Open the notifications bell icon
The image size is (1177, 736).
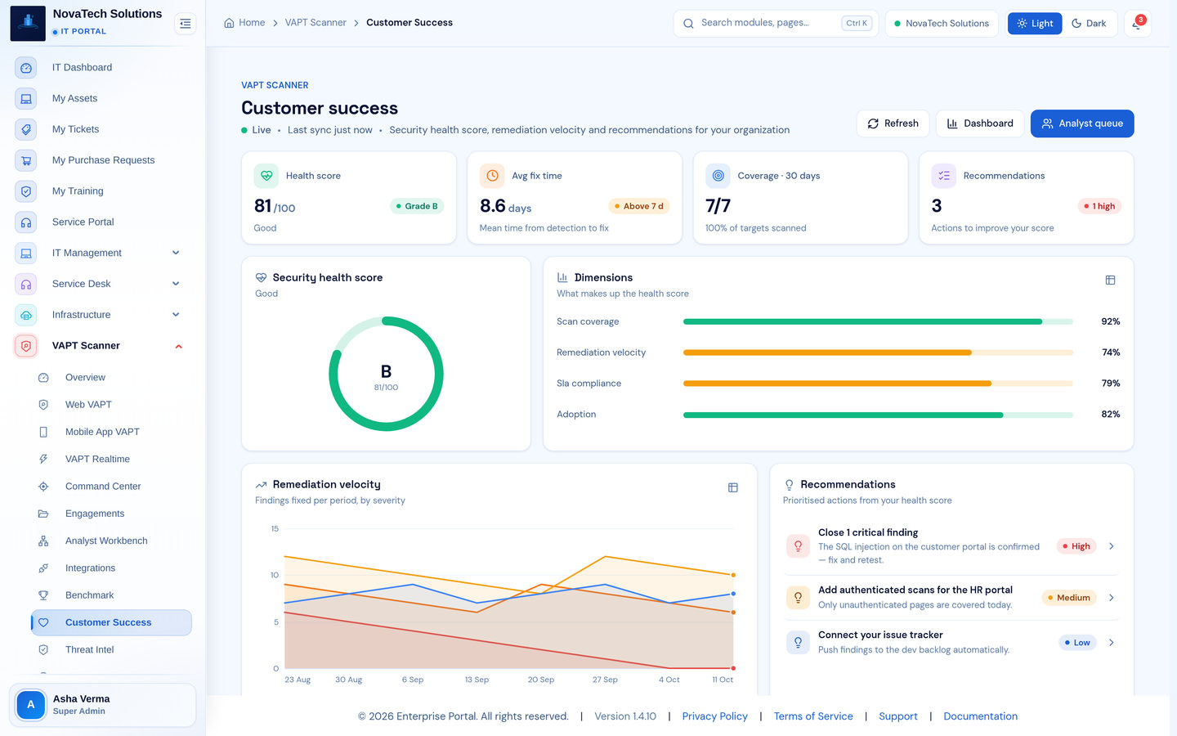pyautogui.click(x=1137, y=23)
